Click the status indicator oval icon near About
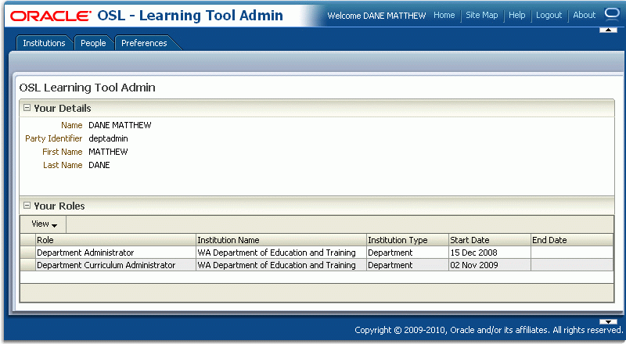The height and width of the screenshot is (344, 626). click(x=612, y=13)
